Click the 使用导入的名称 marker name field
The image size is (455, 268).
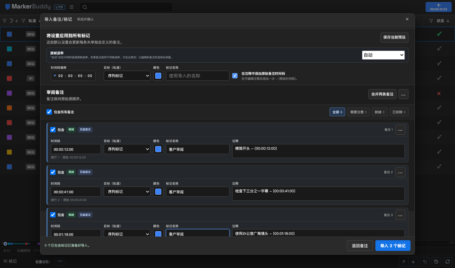tap(198, 76)
